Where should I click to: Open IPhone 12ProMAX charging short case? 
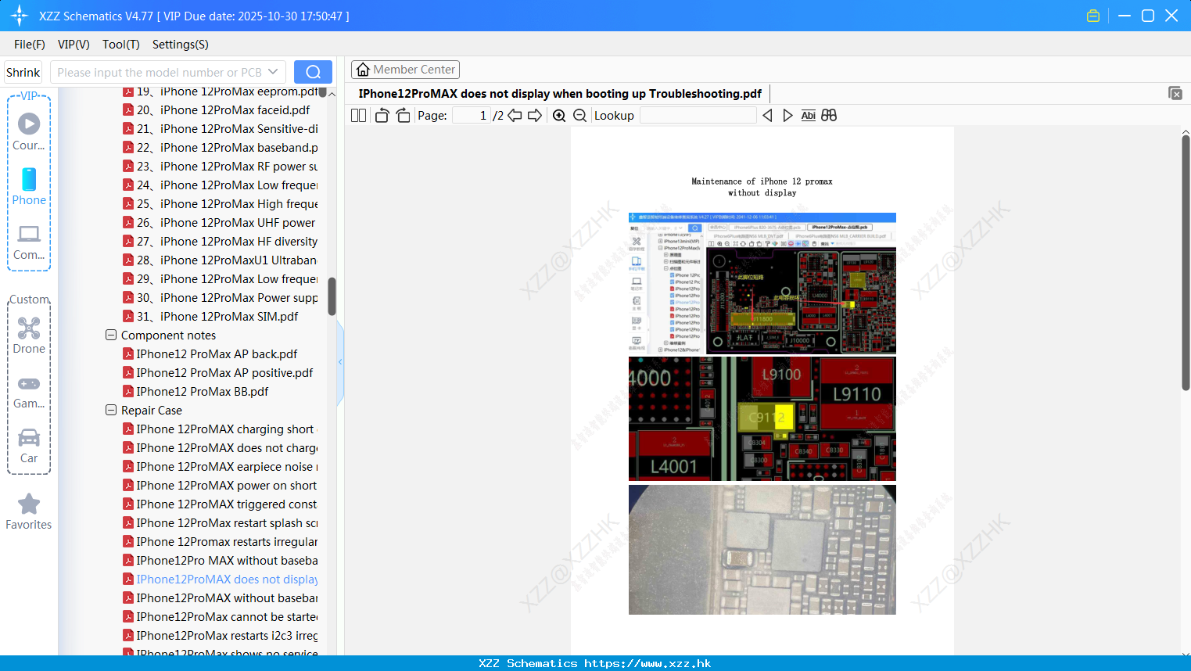tap(219, 429)
